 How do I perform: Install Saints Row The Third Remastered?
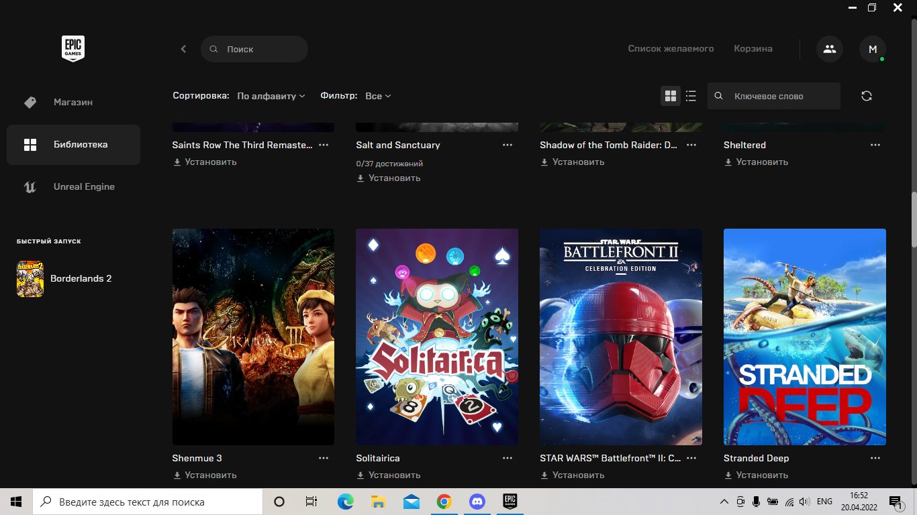(x=205, y=162)
